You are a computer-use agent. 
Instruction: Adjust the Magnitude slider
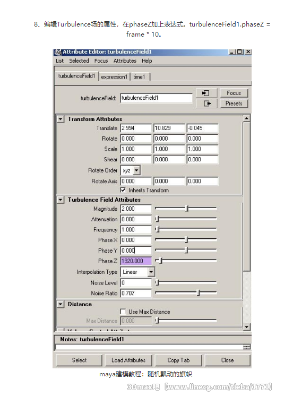click(187, 209)
